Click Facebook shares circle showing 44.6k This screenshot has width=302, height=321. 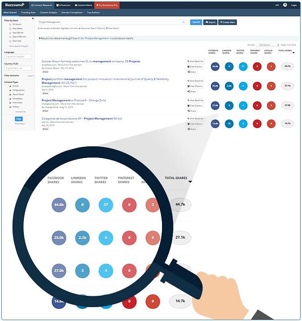coord(215,67)
